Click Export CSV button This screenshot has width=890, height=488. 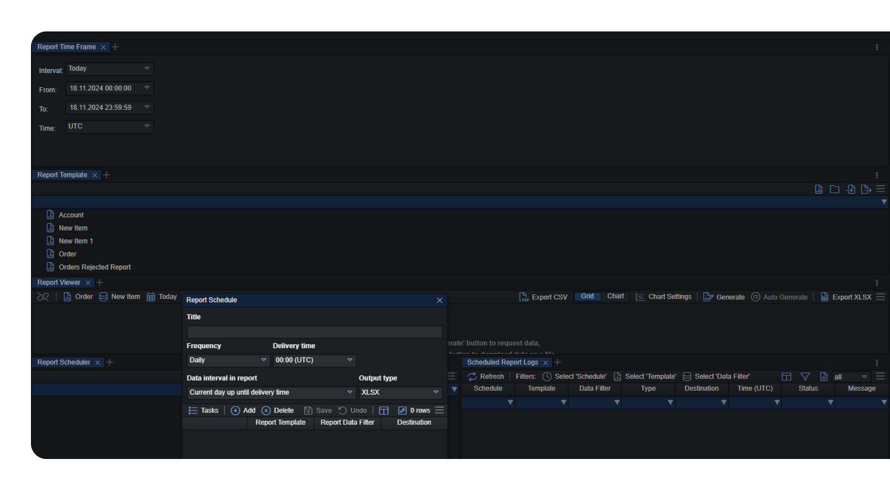point(543,297)
